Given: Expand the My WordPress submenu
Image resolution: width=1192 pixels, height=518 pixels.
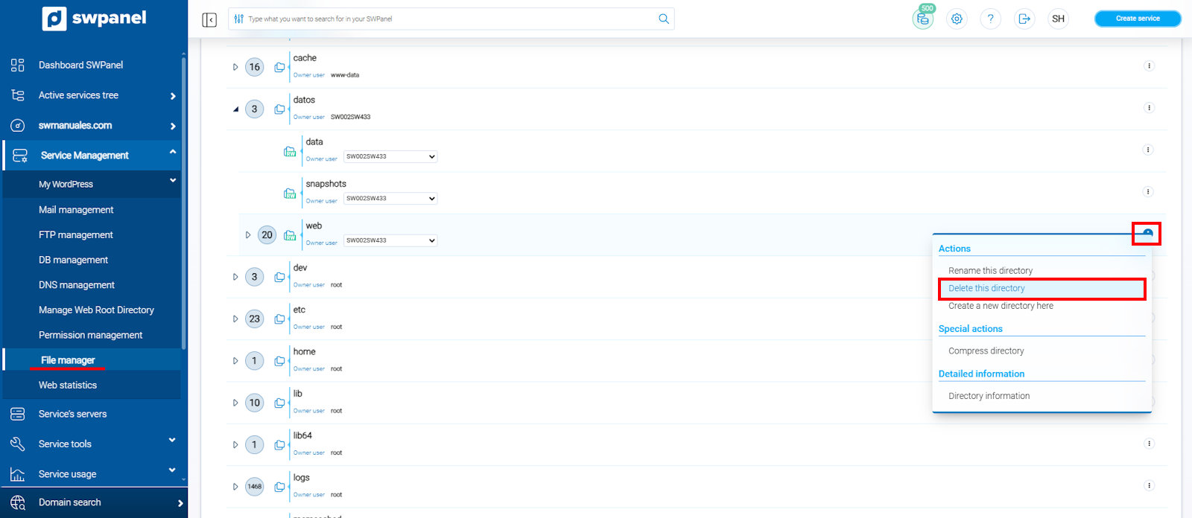Looking at the screenshot, I should pos(173,181).
